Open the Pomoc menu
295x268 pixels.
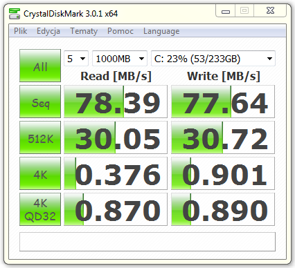(120, 31)
